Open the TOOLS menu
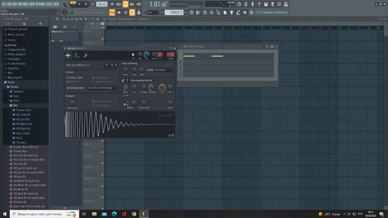The height and width of the screenshot is (218, 388). [x=50, y=4]
